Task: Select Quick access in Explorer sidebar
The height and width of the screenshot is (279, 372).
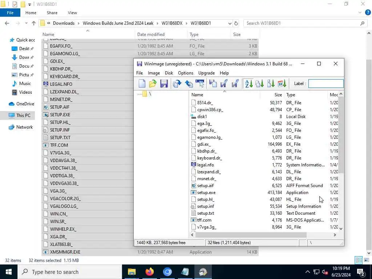Action: pyautogui.click(x=22, y=40)
